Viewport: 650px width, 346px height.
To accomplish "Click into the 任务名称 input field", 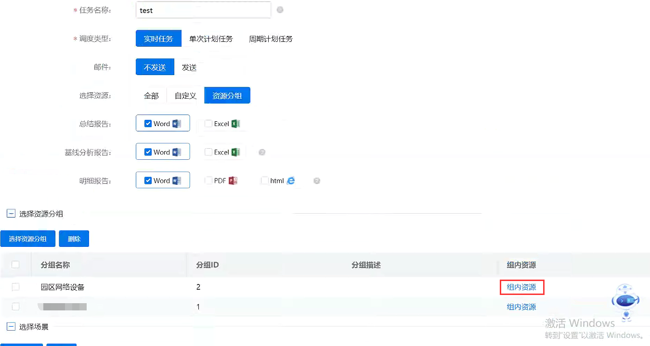I will point(203,10).
